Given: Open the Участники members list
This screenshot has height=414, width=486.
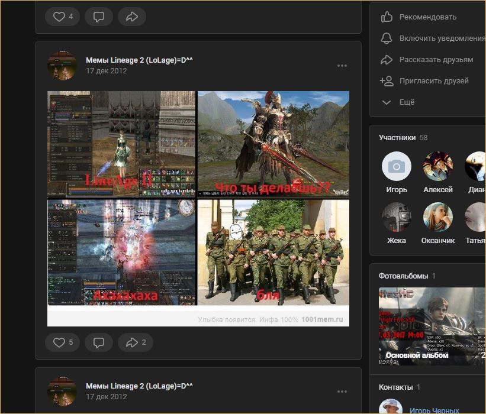Looking at the screenshot, I should click(403, 137).
